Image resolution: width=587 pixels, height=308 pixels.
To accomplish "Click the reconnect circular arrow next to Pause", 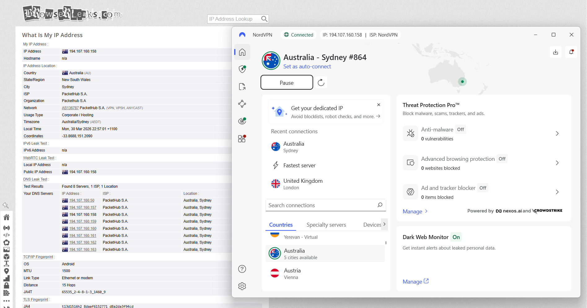I will (x=321, y=82).
